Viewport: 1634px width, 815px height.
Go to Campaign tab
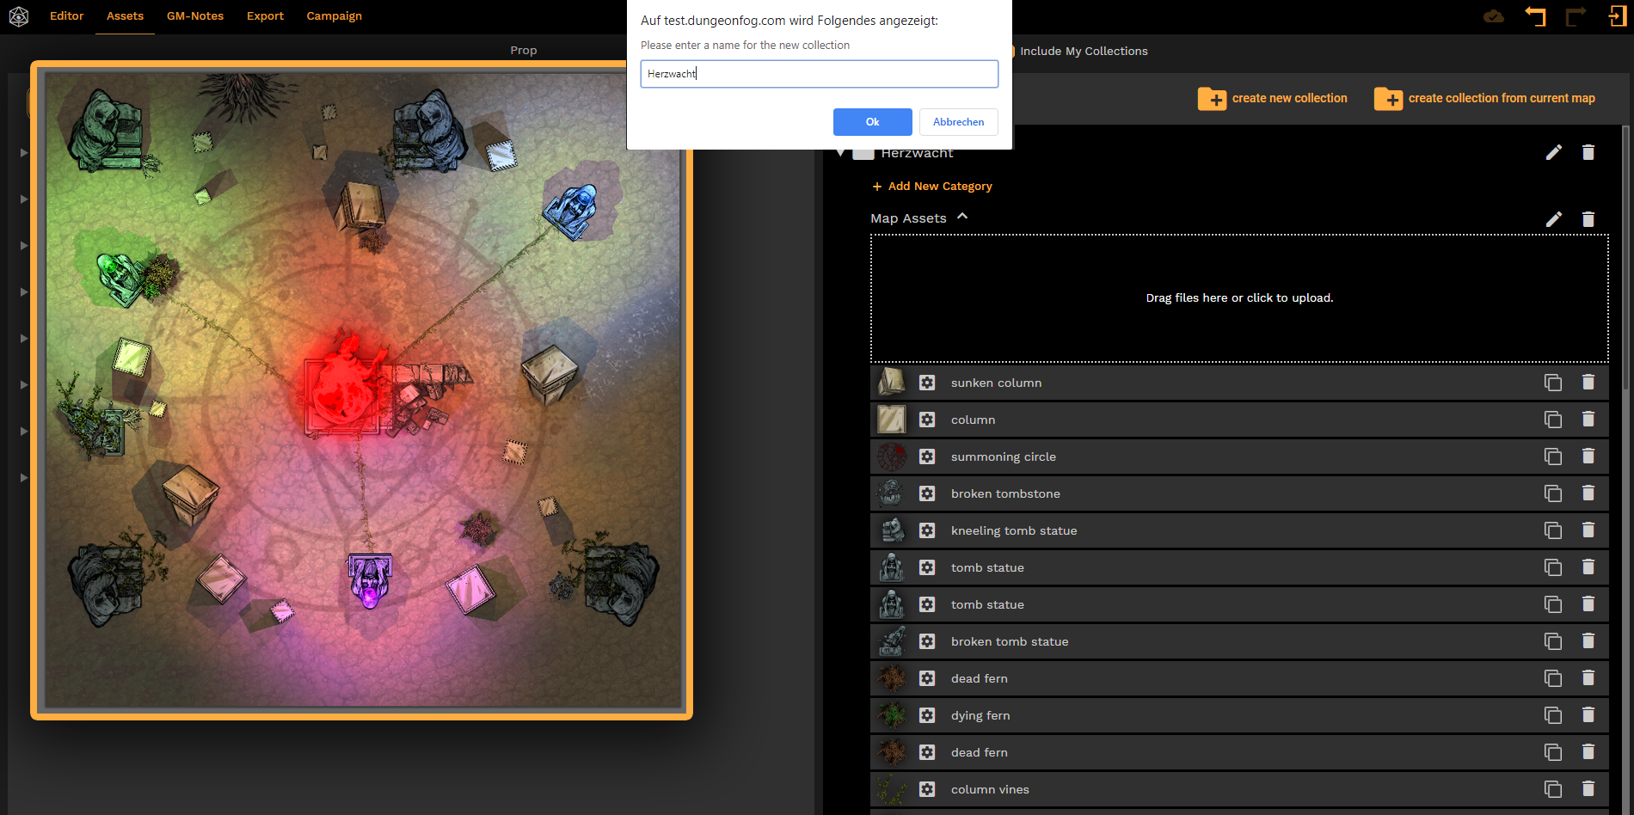(x=335, y=16)
